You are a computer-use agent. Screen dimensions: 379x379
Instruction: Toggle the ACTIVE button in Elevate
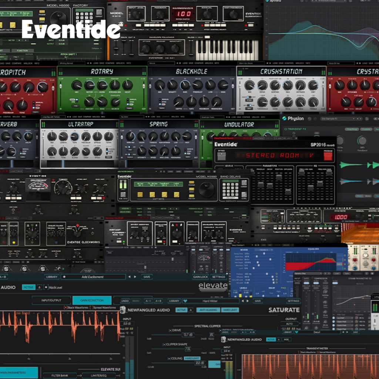(29, 287)
